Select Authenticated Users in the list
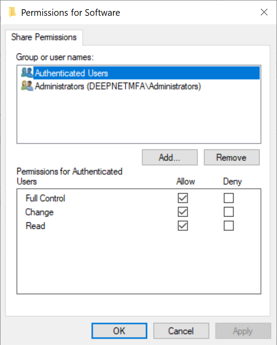277x345 pixels. 71,73
